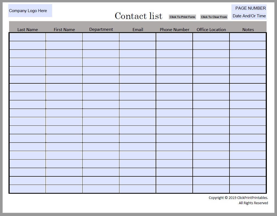Click the first Office Location entry cell
Image resolution: width=277 pixels, height=216 pixels.
coord(211,37)
